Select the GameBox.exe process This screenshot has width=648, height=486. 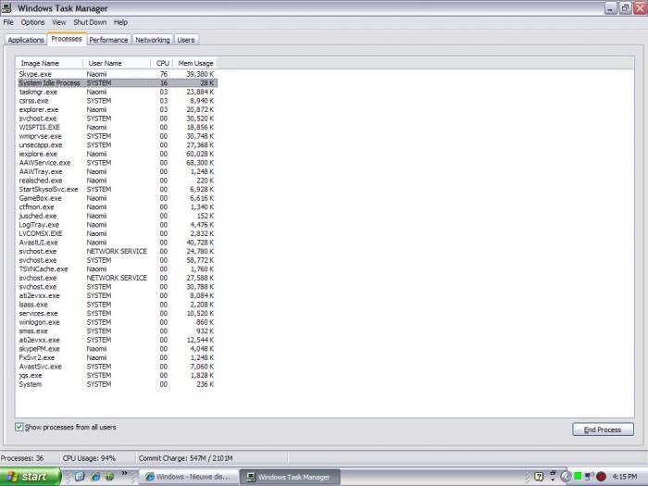(x=117, y=198)
